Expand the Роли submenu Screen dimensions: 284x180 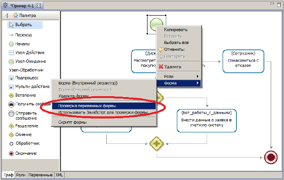[x=179, y=76]
